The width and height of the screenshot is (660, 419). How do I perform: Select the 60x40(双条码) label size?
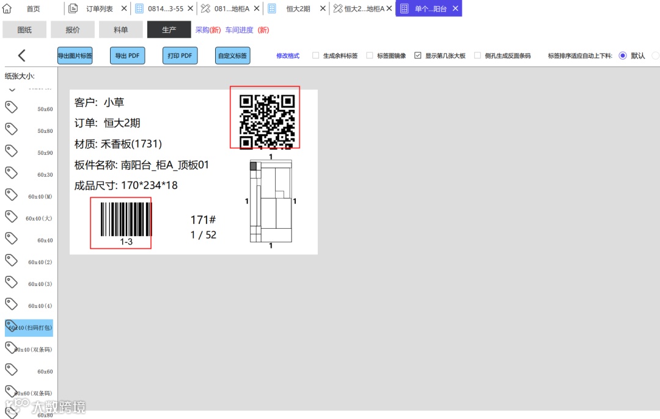click(29, 349)
